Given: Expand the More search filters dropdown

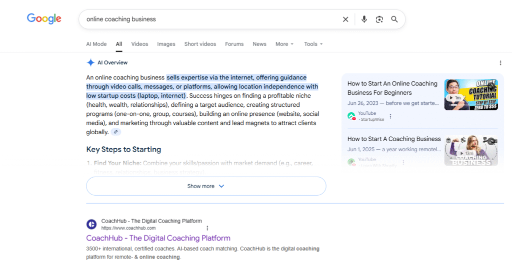Looking at the screenshot, I should [x=284, y=44].
